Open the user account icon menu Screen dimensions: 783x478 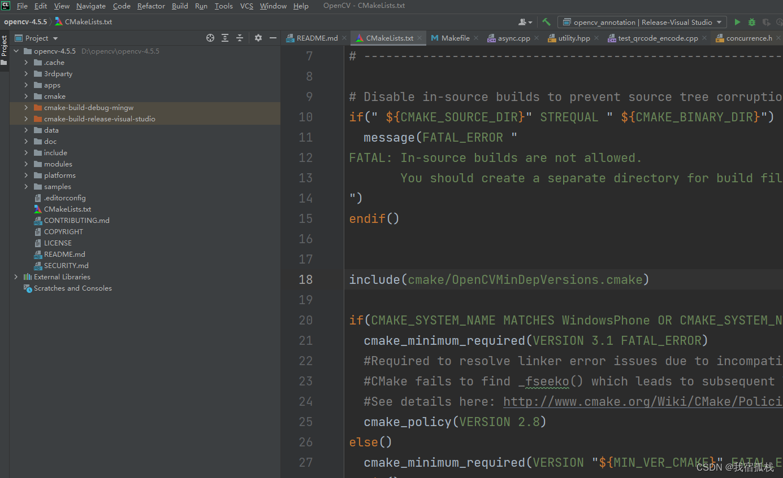click(525, 22)
